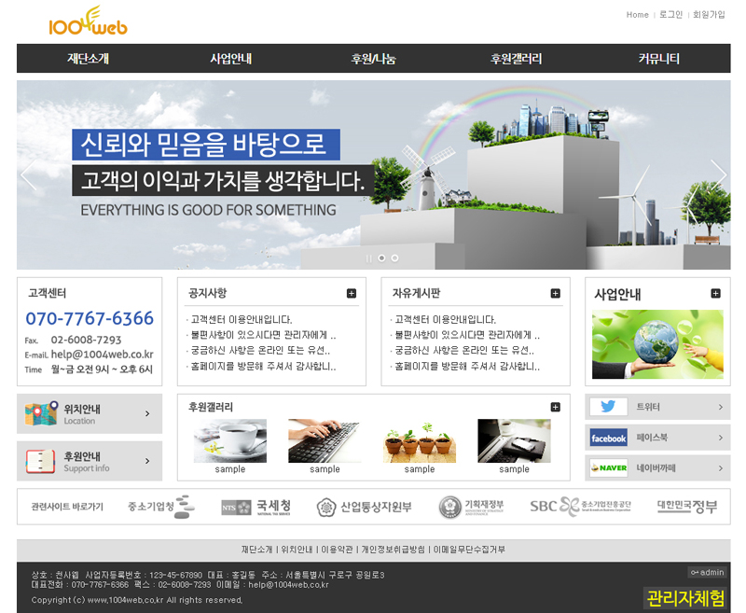Image resolution: width=746 pixels, height=613 pixels.
Task: Select 커뮤니티 in navigation menu
Action: (x=658, y=59)
